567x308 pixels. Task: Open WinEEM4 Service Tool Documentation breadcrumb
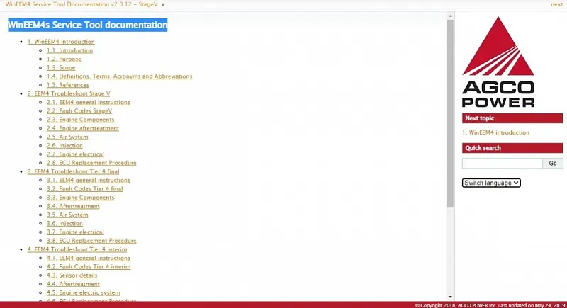tap(82, 4)
